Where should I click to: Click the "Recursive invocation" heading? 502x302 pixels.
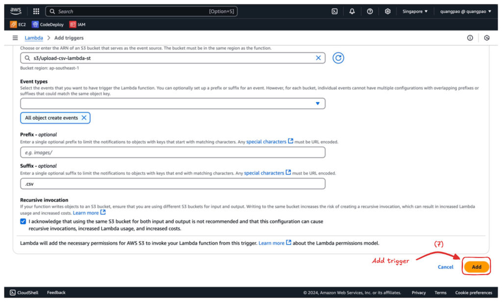click(x=44, y=200)
